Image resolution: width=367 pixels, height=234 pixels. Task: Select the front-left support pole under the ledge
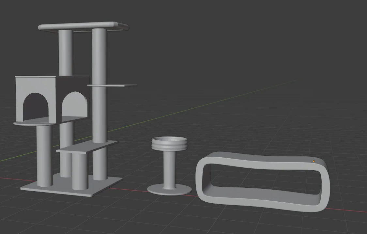[x=44, y=156]
